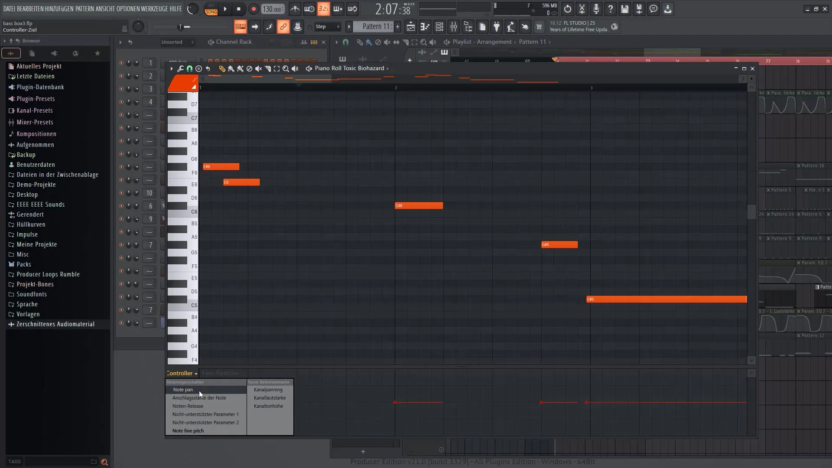Click the piano roll vertical scrollbar handle
Screen dimensions: 832x468
pos(751,212)
